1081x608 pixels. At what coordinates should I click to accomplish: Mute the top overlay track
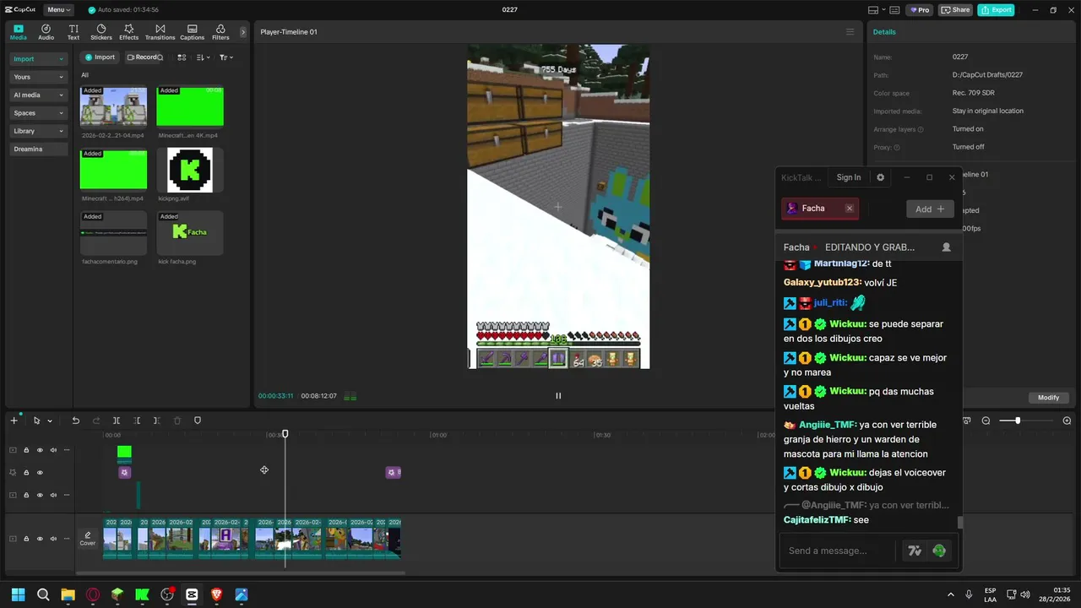coord(53,450)
